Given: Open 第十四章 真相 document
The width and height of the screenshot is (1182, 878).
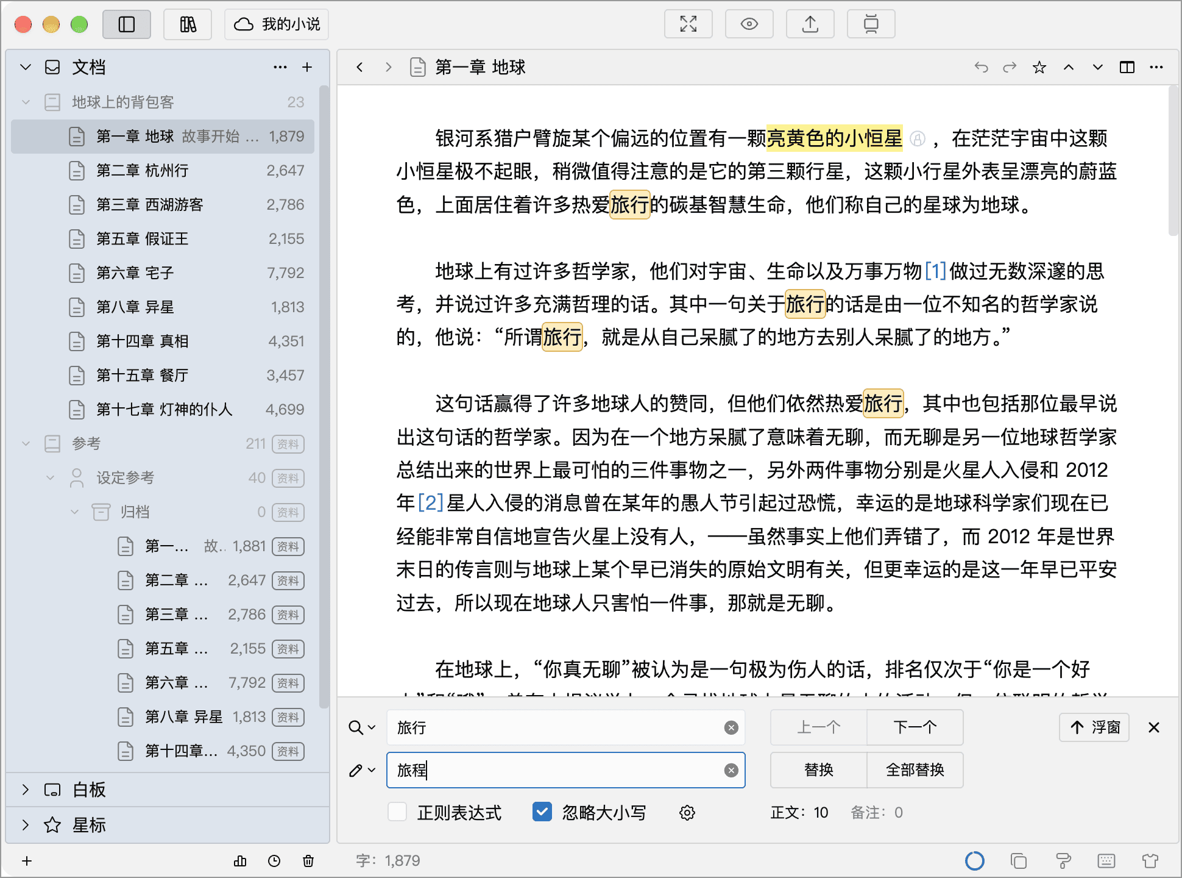Looking at the screenshot, I should [x=163, y=341].
